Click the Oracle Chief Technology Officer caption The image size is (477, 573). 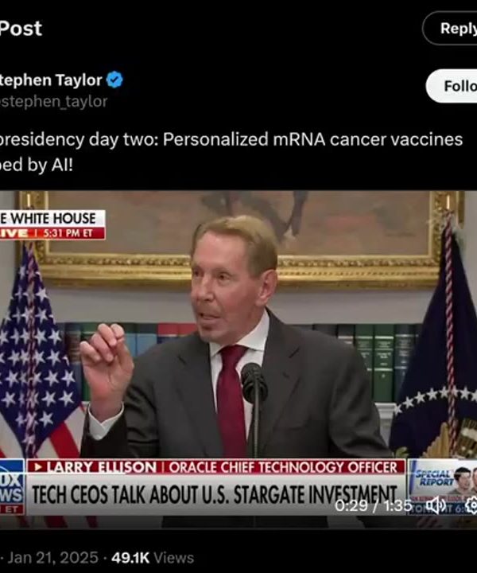[x=283, y=467]
